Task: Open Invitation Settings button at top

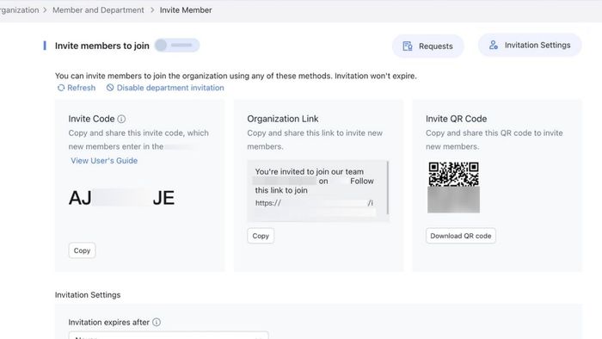Action: [530, 45]
